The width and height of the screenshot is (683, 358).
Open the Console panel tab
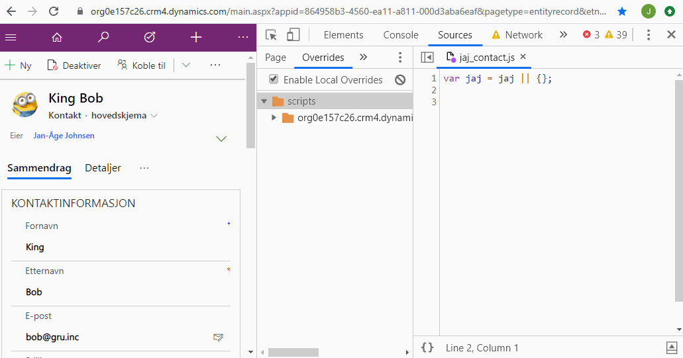pyautogui.click(x=401, y=35)
